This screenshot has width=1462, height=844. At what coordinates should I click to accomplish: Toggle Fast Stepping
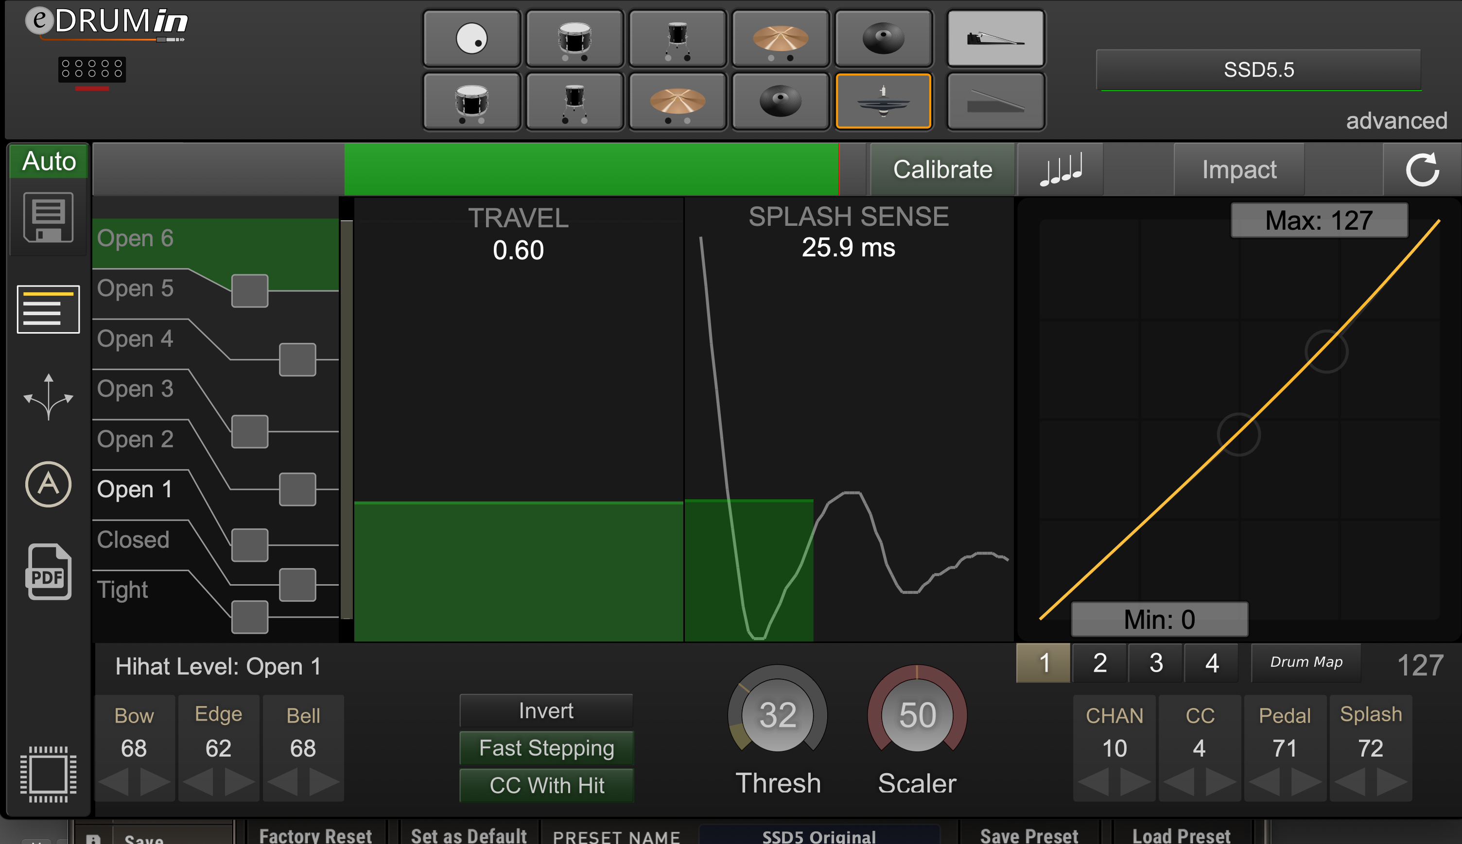(546, 748)
